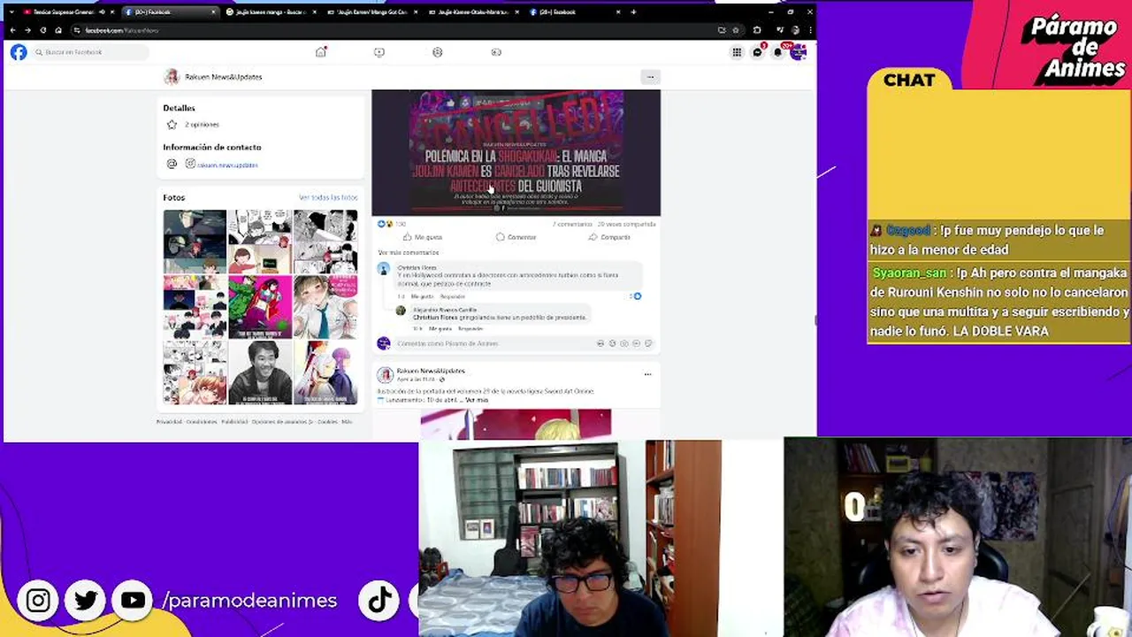Click Me gusta under Alejandro Rivero Carrillo's reply
Screen dimensions: 1132x637
440,329
